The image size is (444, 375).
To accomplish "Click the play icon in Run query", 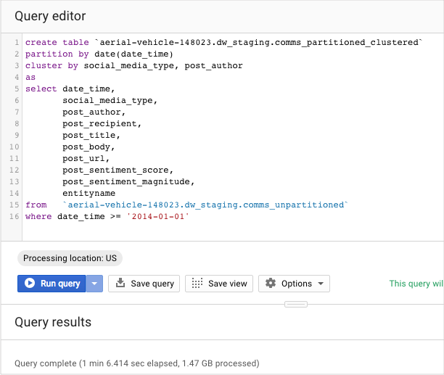I will tap(30, 283).
